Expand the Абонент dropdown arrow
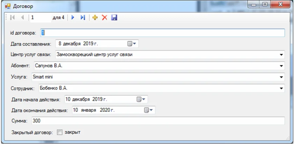Screen dimensions: 294x144 [x=281, y=66]
